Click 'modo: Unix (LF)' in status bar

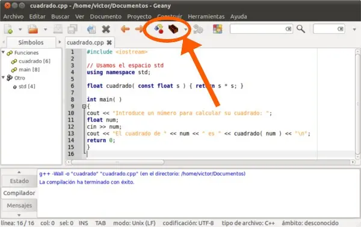point(134,223)
